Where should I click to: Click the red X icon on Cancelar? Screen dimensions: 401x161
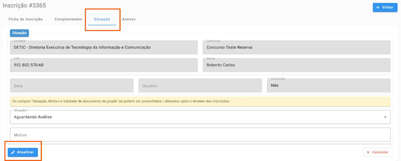tap(368, 152)
